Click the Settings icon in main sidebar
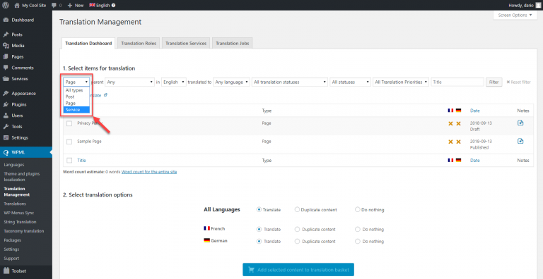This screenshot has height=279, width=543. (6, 137)
